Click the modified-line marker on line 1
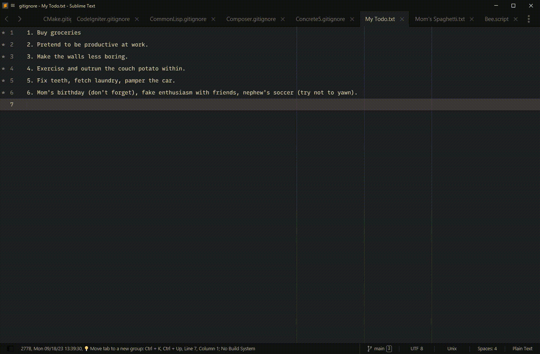The image size is (540, 354). [3, 33]
